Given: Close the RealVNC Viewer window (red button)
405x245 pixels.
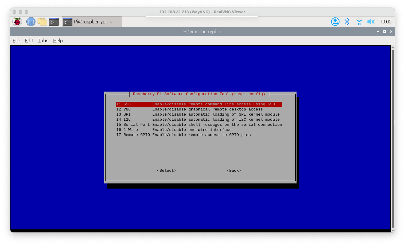Looking at the screenshot, I should click(x=14, y=12).
